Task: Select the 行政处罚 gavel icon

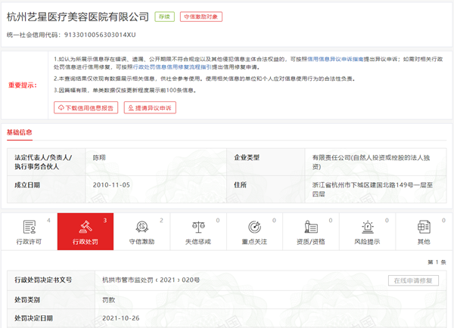Action: click(x=85, y=227)
